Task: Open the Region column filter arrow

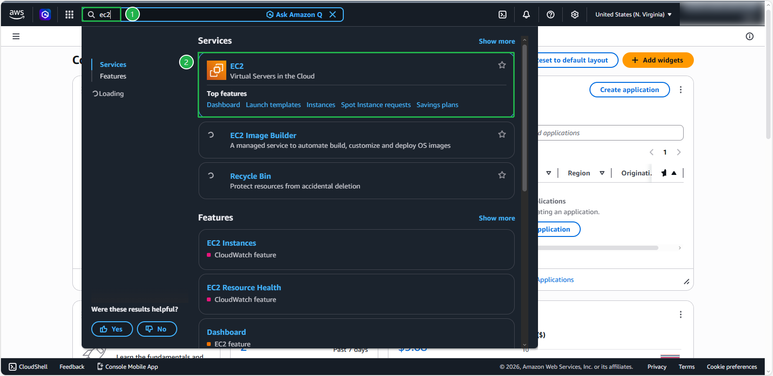Action: point(602,173)
